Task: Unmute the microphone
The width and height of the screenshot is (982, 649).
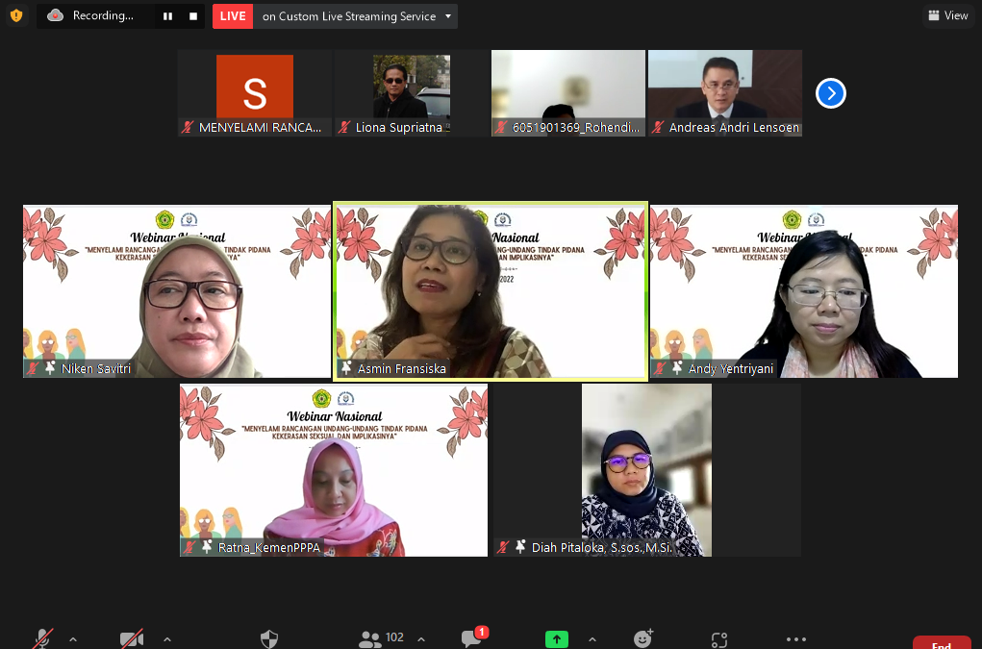Action: pyautogui.click(x=40, y=637)
